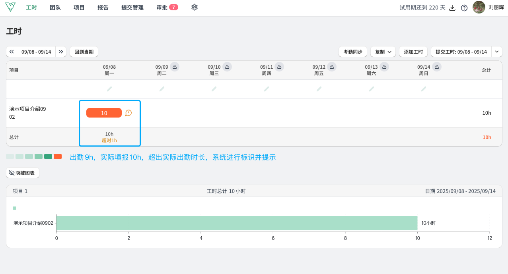Image resolution: width=508 pixels, height=274 pixels.
Task: Open the help question mark icon
Action: 464,8
